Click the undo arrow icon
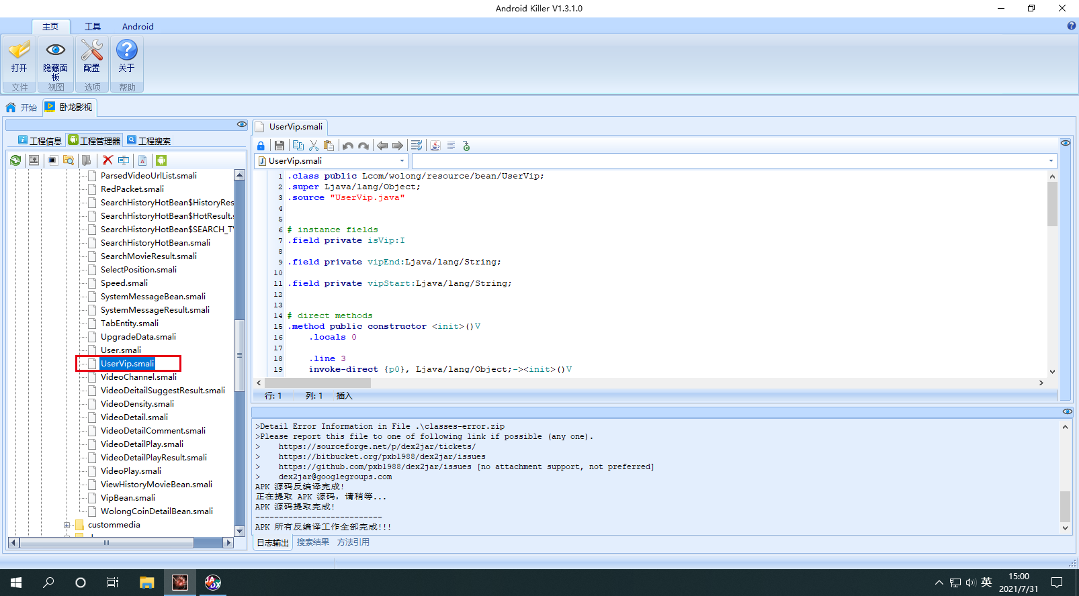The height and width of the screenshot is (596, 1079). pyautogui.click(x=348, y=146)
